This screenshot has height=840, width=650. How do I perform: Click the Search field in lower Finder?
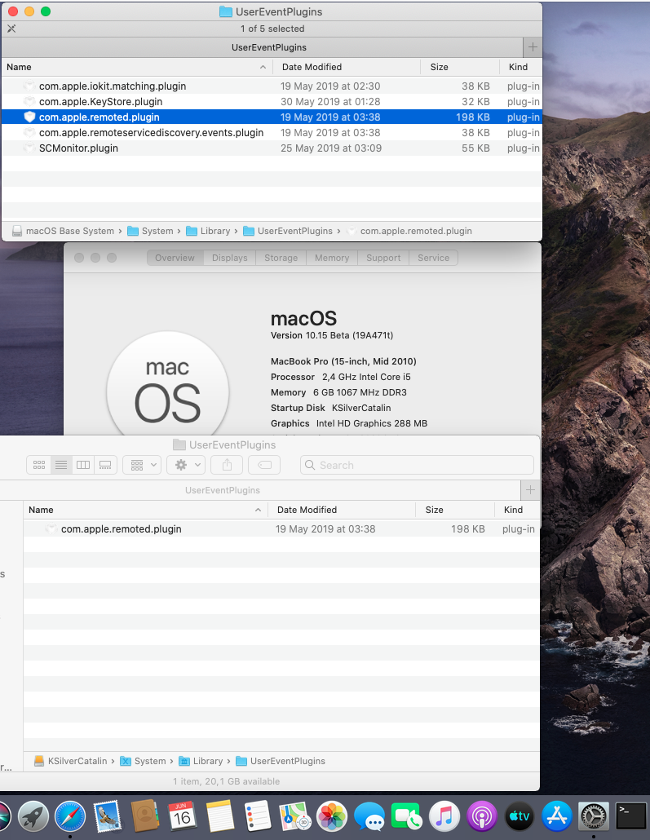coord(417,465)
